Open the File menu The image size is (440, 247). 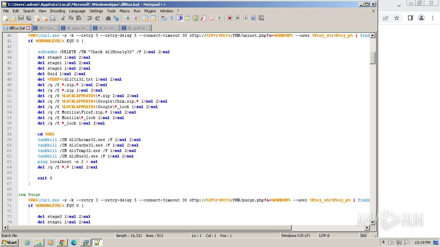click(x=6, y=11)
